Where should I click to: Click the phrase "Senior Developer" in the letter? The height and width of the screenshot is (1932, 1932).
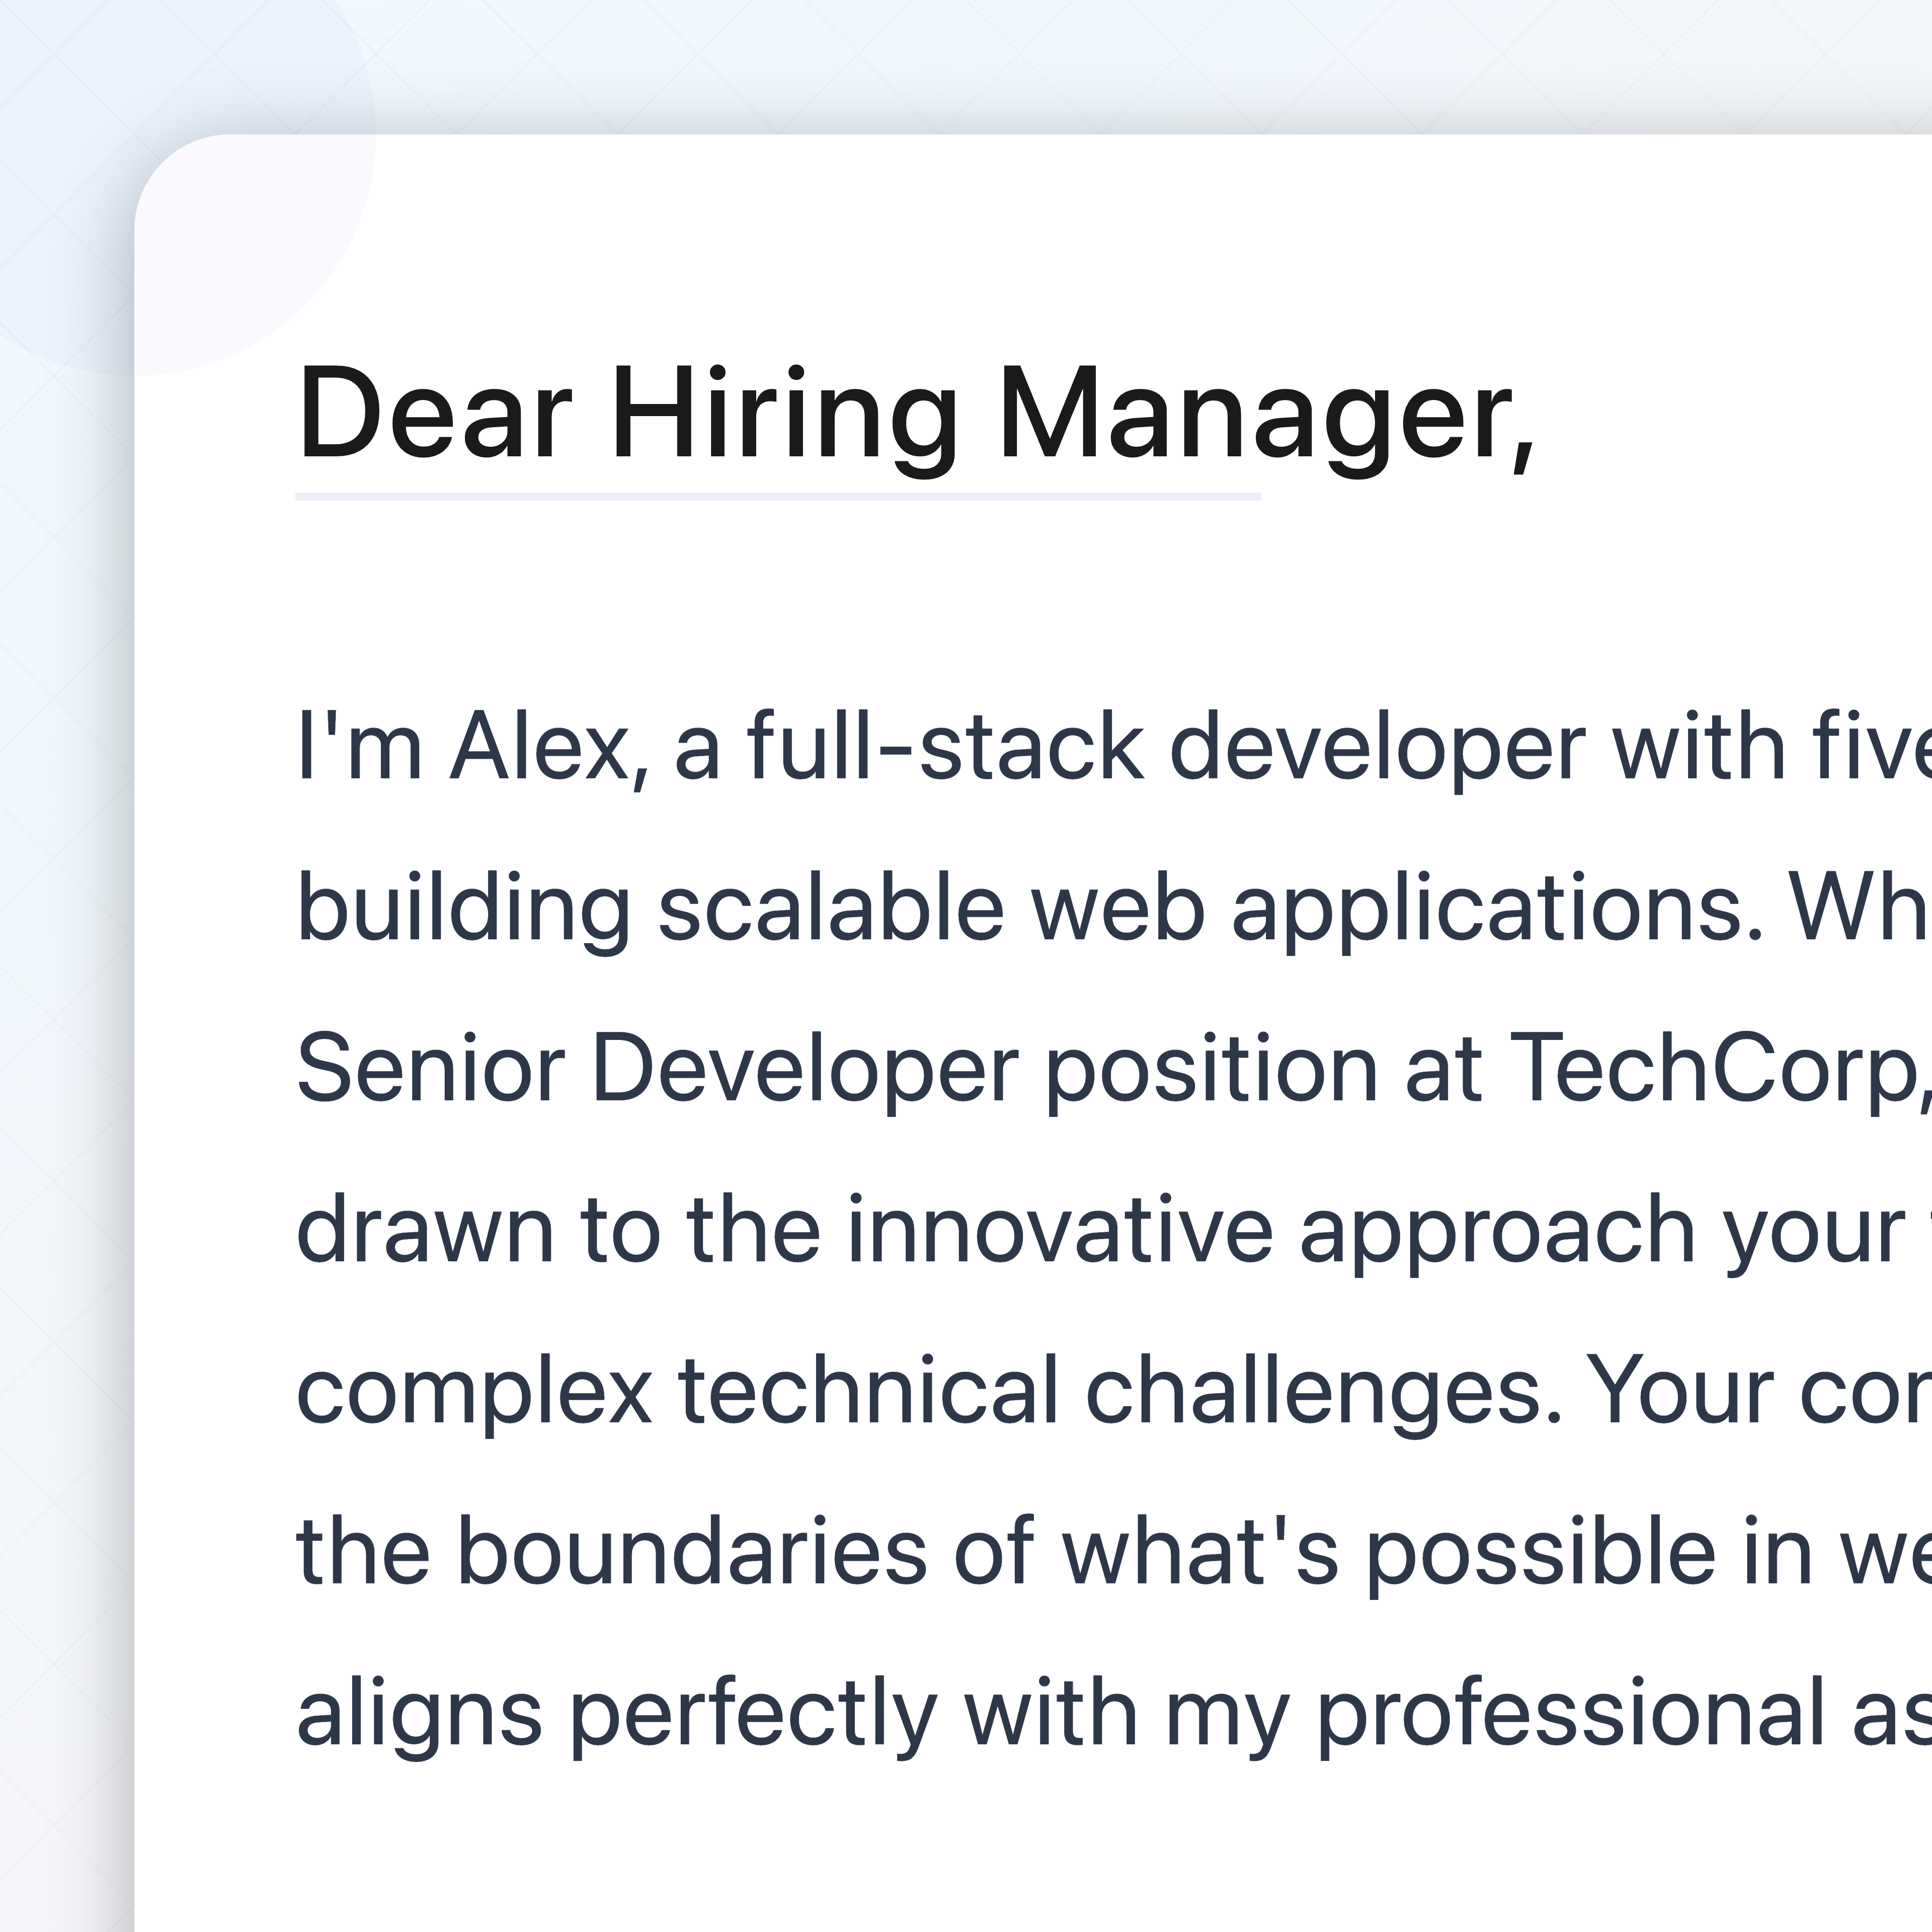point(657,1069)
